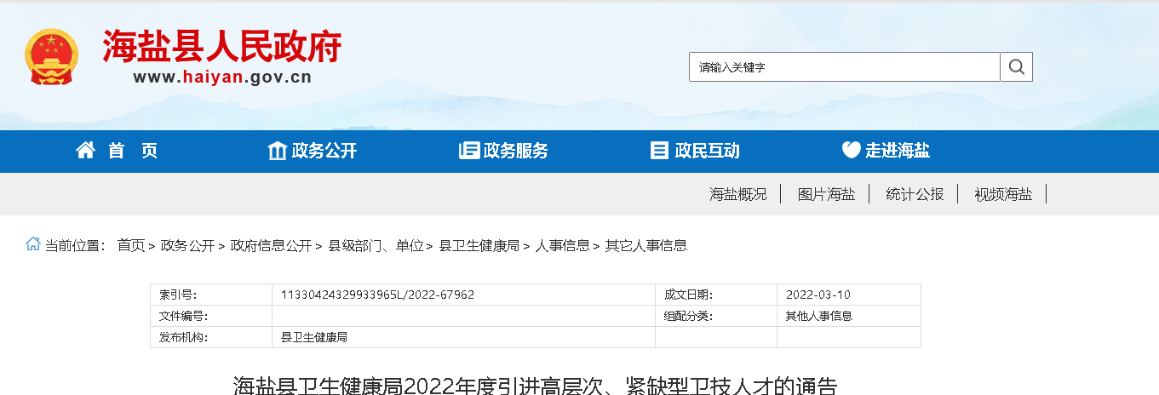1159x395 pixels.
Task: Click the building icon beside 政务公开
Action: 278,151
